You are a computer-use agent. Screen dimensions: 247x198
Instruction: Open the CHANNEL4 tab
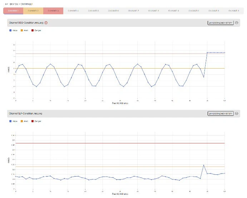73,11
